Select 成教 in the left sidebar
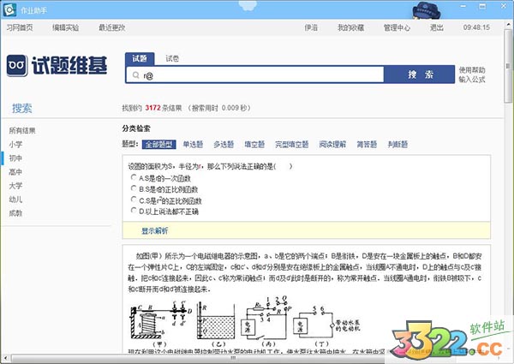Image resolution: width=514 pixels, height=364 pixels. point(15,213)
